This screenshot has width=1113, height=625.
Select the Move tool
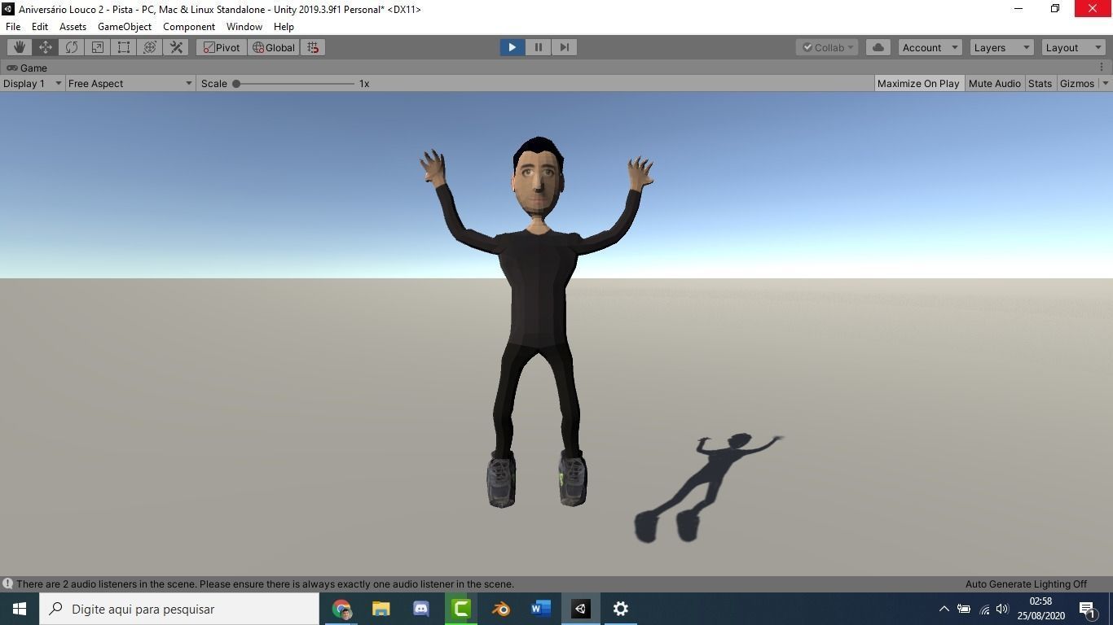click(46, 47)
